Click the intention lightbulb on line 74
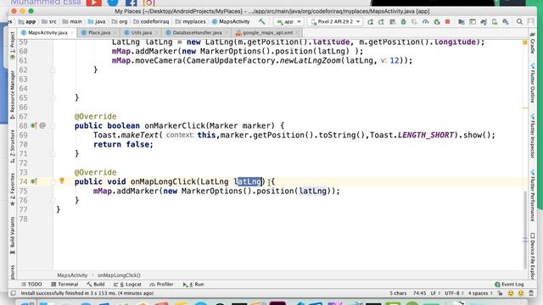This screenshot has height=305, width=543. 62,180
